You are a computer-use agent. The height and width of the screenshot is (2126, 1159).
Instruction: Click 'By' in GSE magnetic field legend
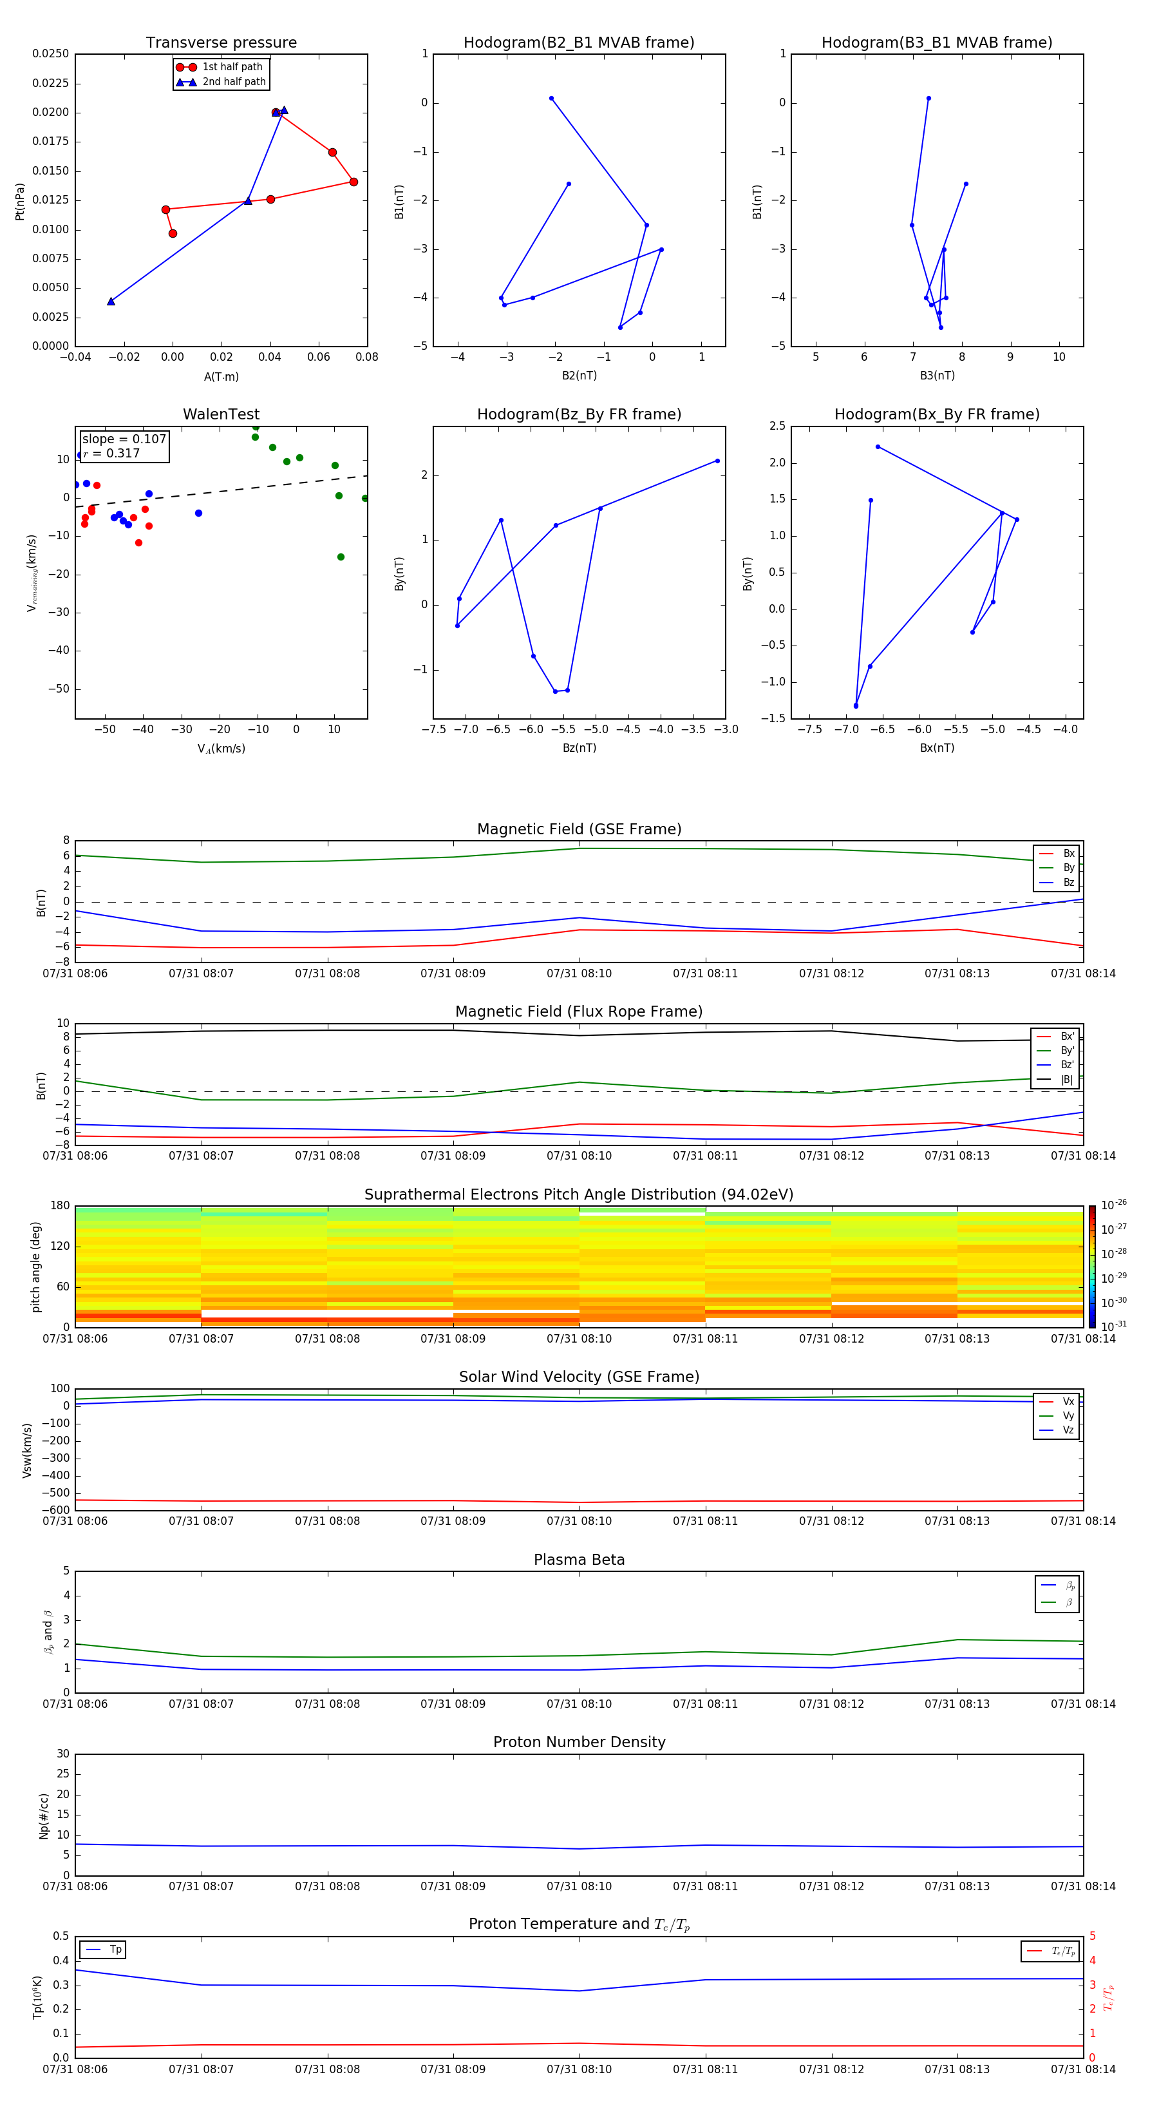tap(1057, 868)
